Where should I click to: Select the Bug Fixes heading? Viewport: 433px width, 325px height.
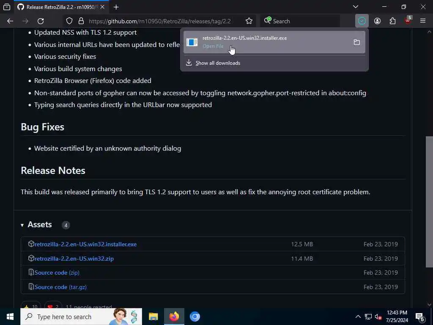coord(43,127)
